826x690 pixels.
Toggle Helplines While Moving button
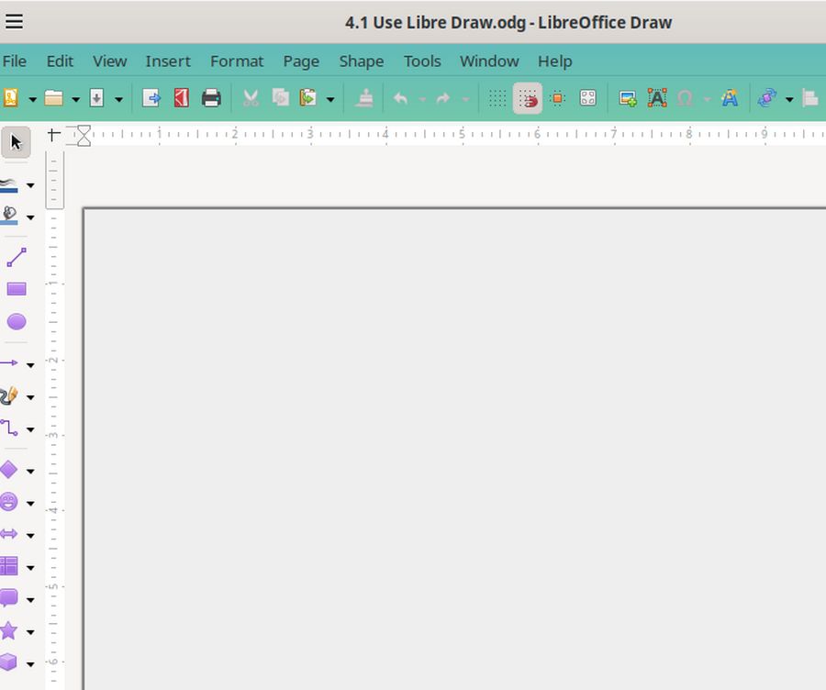tap(557, 98)
